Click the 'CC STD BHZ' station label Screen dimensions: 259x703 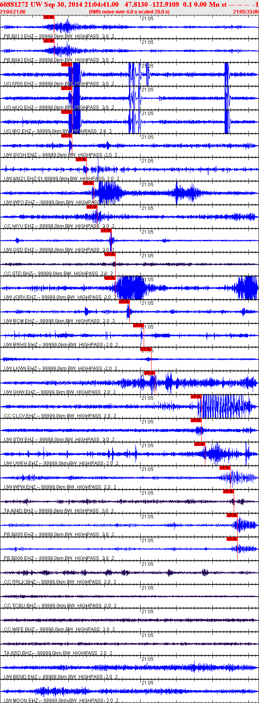(18, 274)
